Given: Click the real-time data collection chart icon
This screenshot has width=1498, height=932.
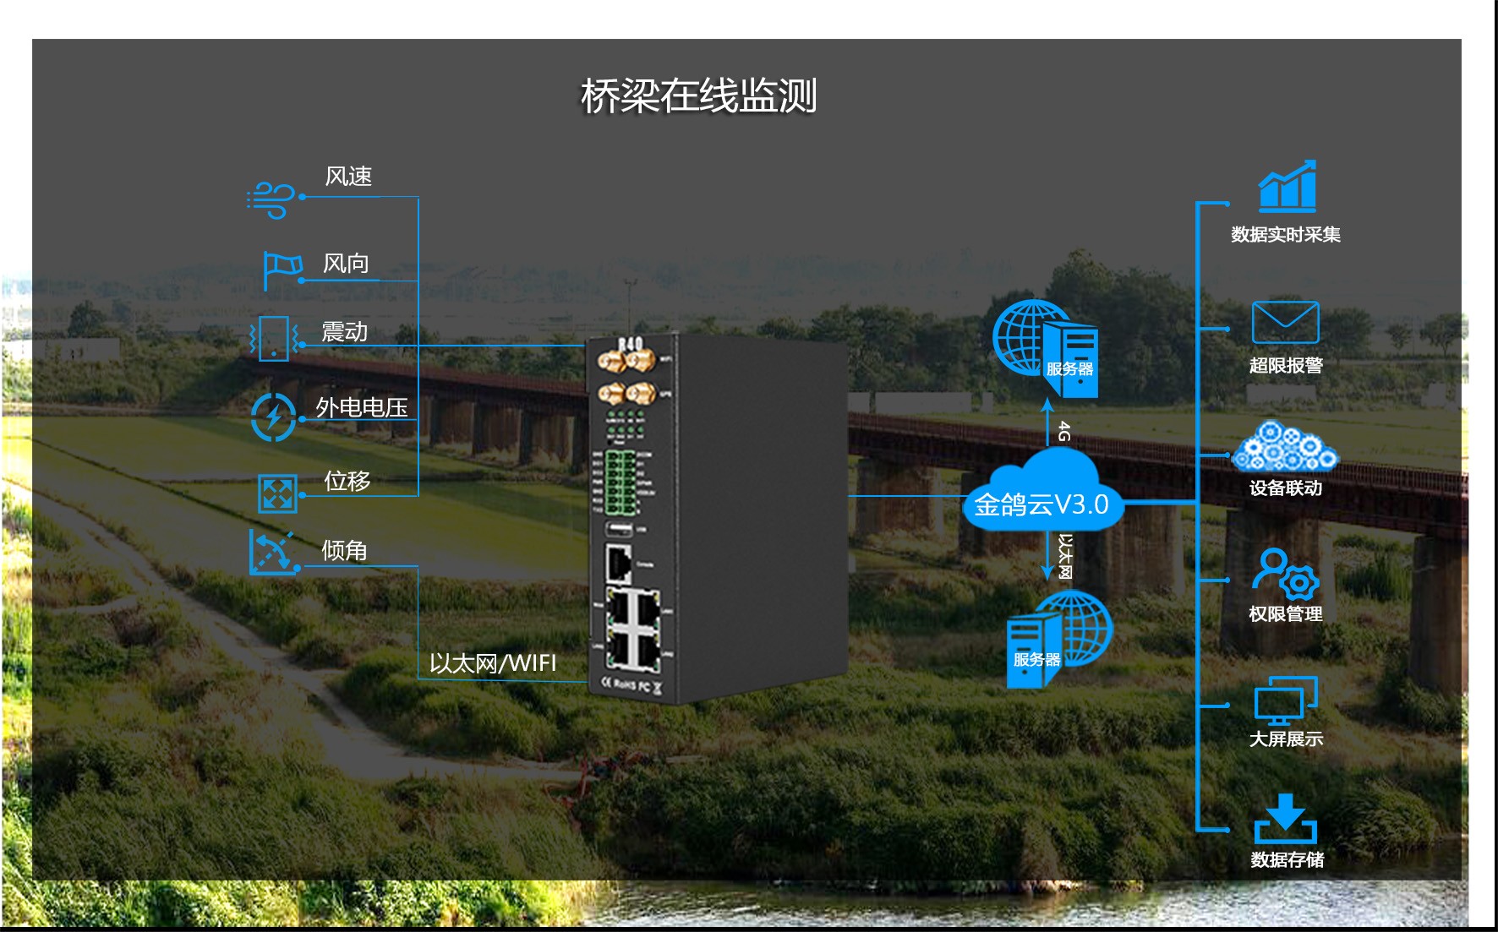Looking at the screenshot, I should point(1287,186).
